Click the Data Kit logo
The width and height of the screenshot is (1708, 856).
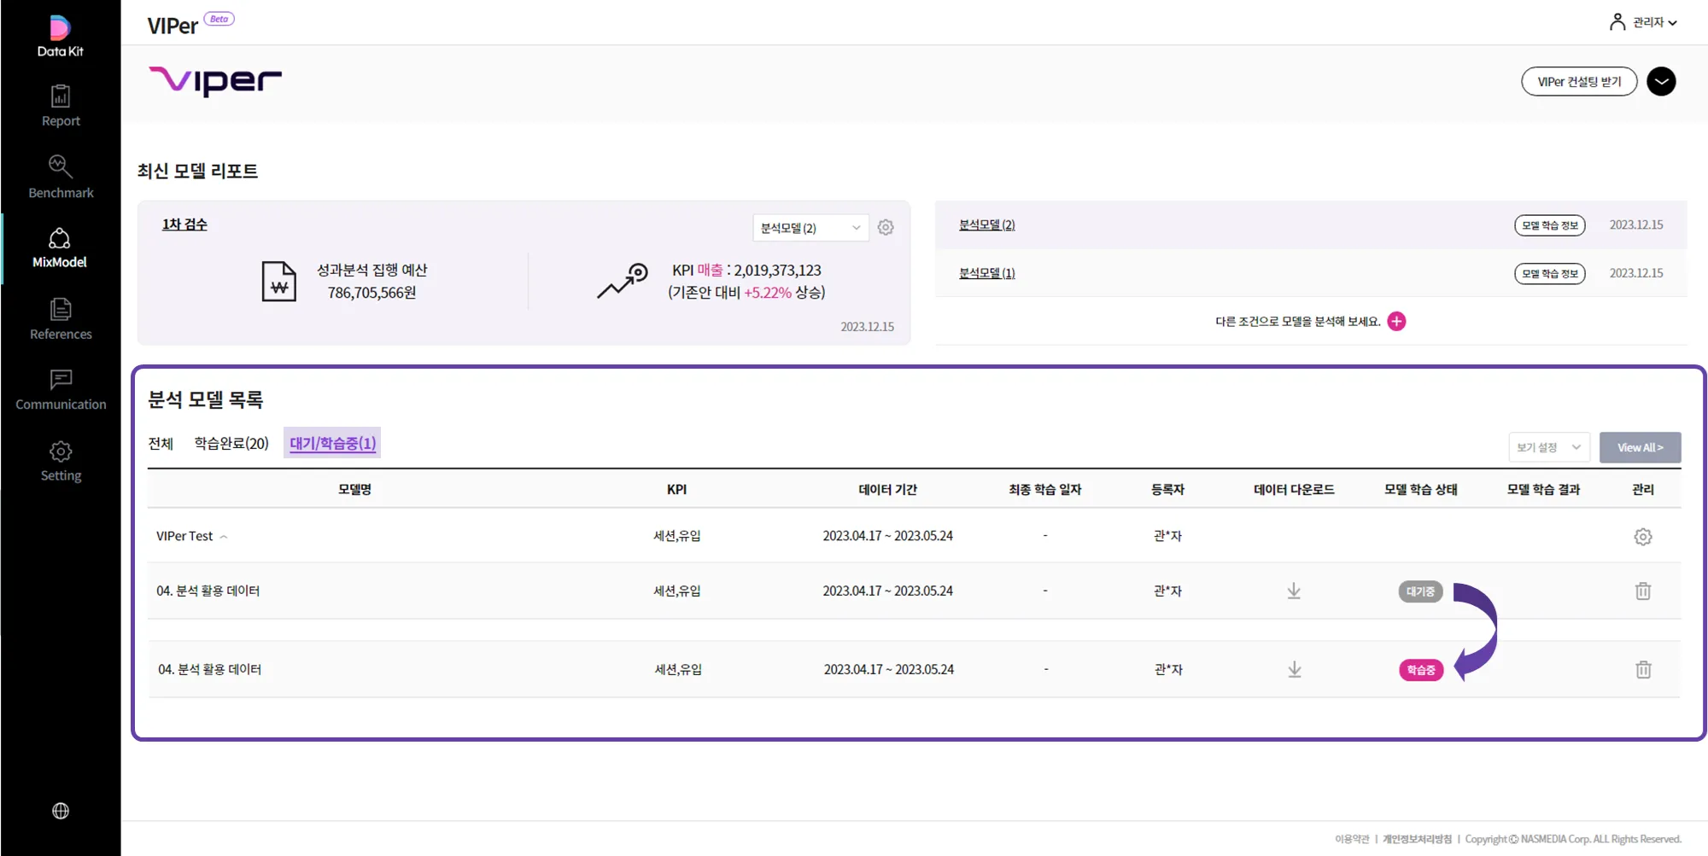60,37
